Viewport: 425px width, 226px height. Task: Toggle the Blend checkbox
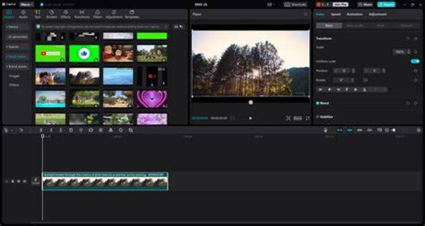click(x=318, y=103)
